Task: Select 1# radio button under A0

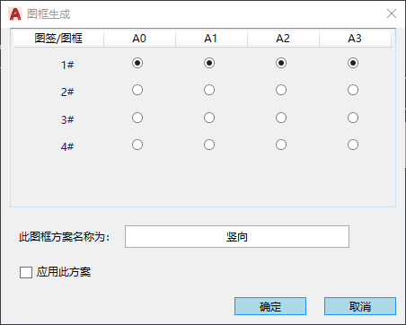Action: click(137, 63)
